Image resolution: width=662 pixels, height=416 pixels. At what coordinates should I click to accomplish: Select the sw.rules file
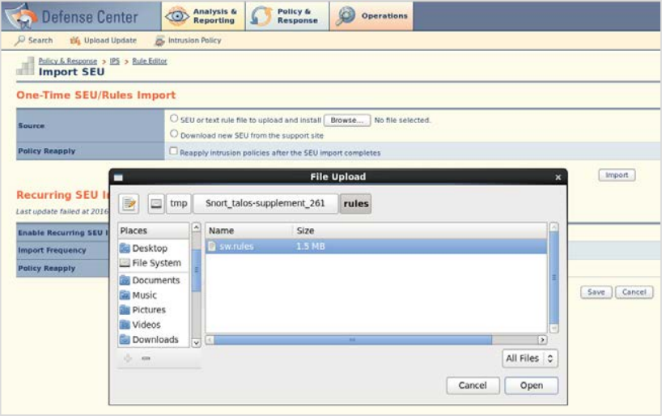[376, 247]
